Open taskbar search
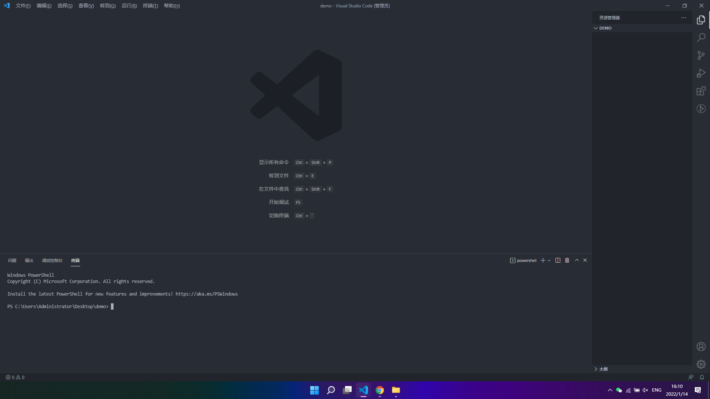 pos(331,390)
